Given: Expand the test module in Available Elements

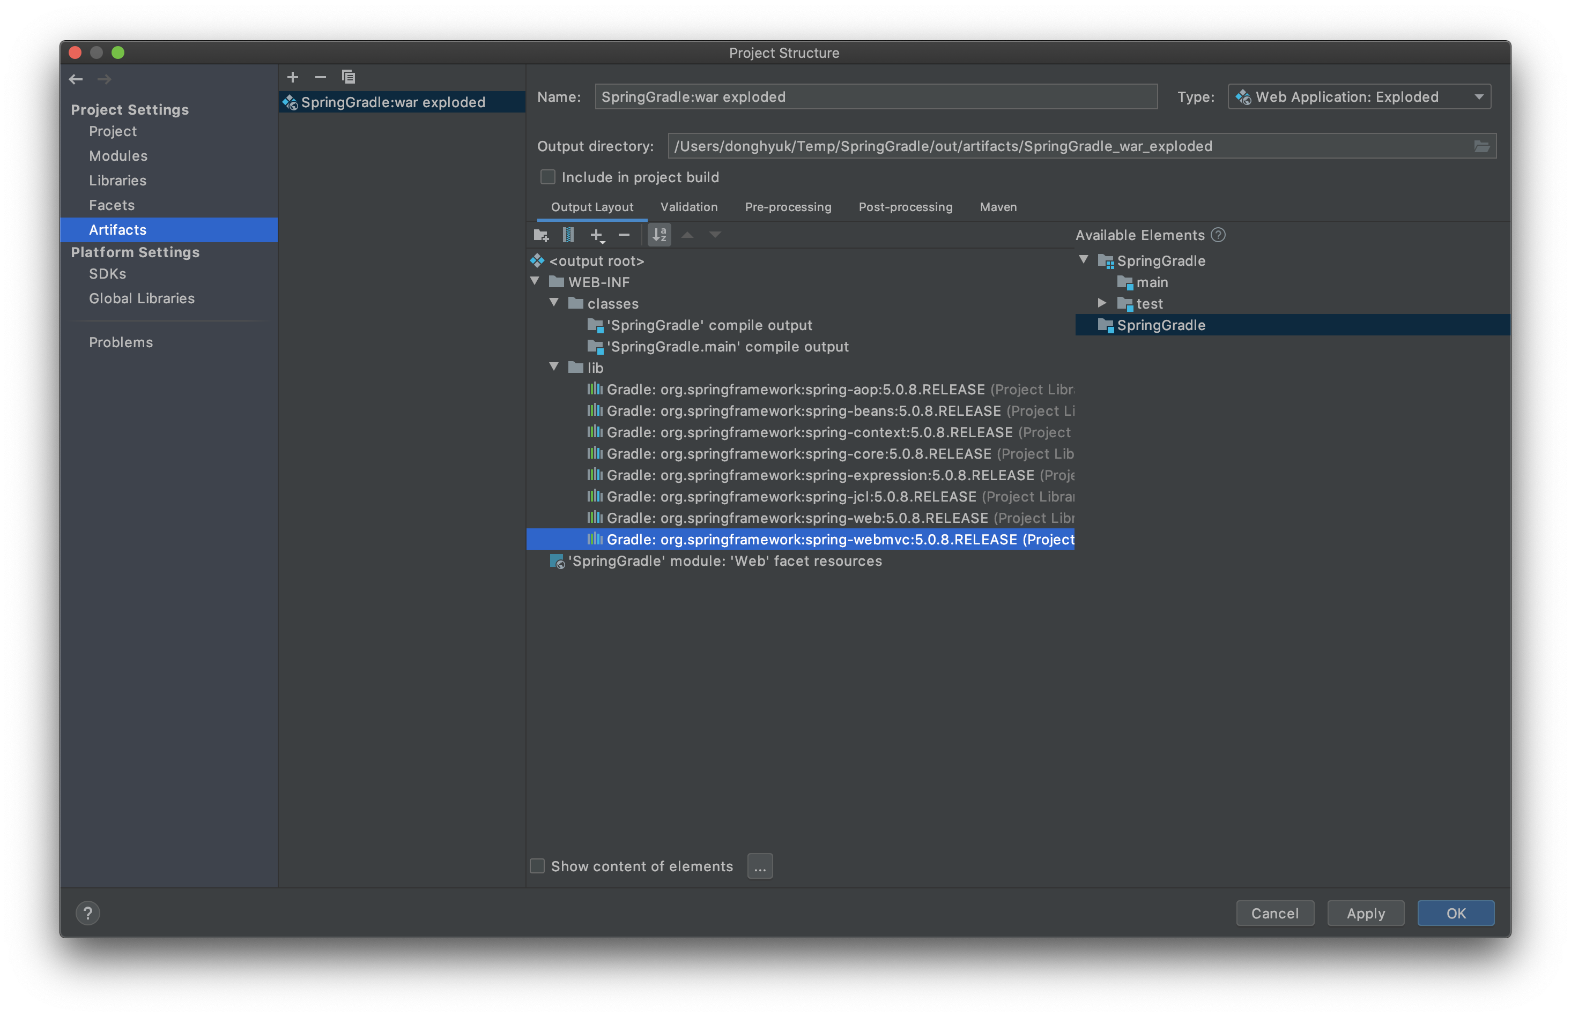Looking at the screenshot, I should pyautogui.click(x=1102, y=303).
